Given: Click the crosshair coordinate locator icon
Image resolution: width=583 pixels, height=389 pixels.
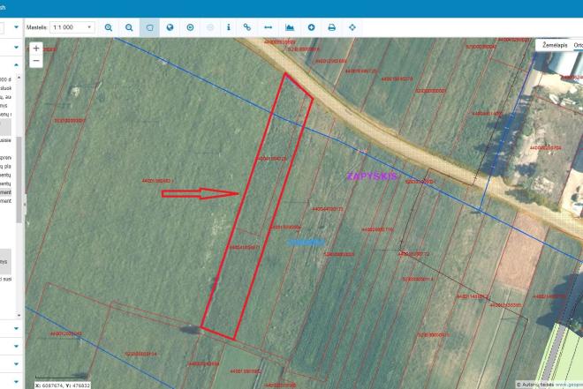Looking at the screenshot, I should (x=352, y=27).
